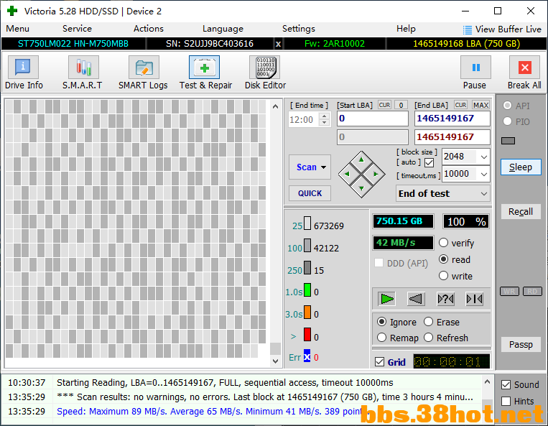This screenshot has height=426, width=548.
Task: Click the green 1.0s block swatch
Action: click(x=307, y=290)
